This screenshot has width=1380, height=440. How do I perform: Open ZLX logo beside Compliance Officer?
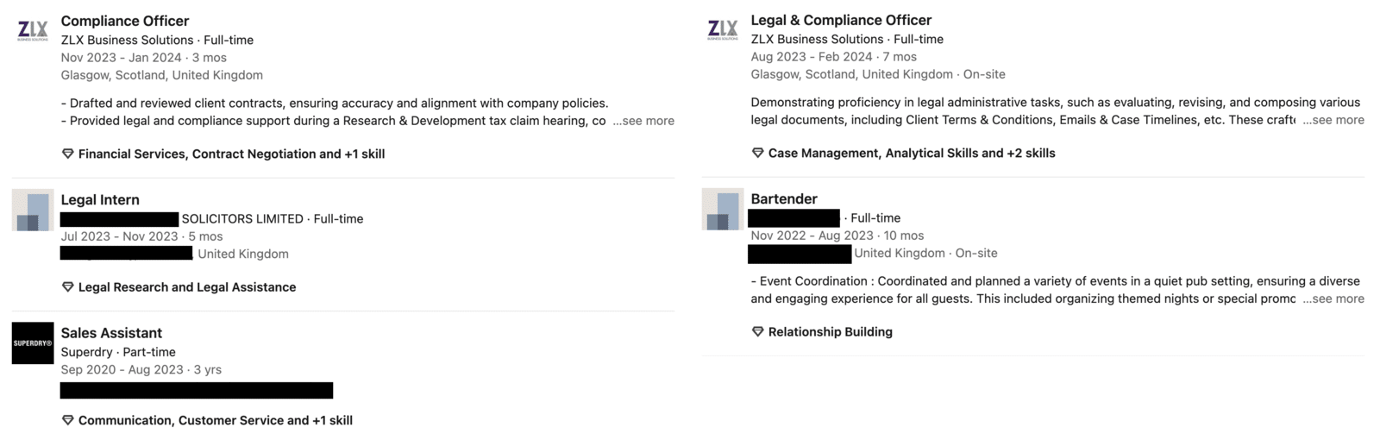33,31
